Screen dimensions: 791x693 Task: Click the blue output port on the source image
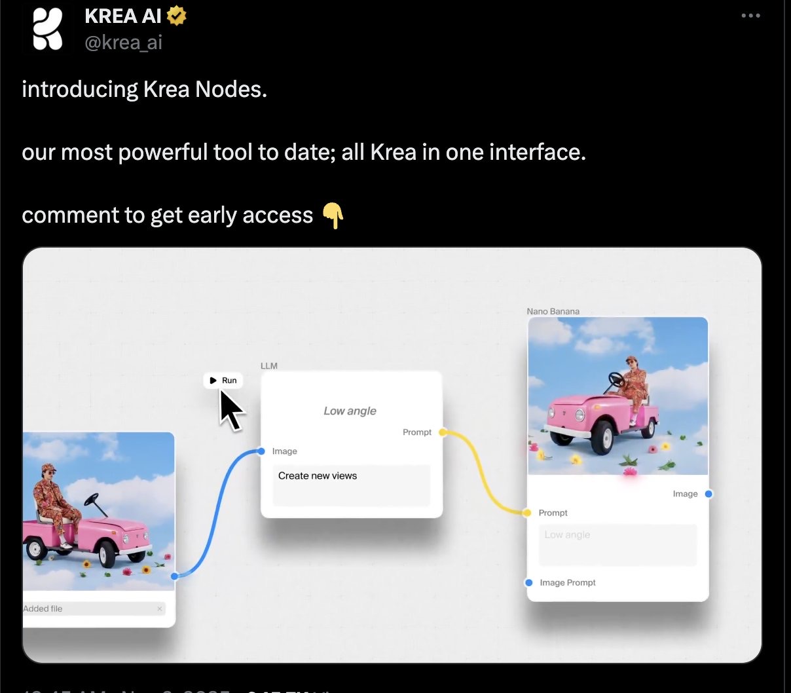(x=174, y=576)
